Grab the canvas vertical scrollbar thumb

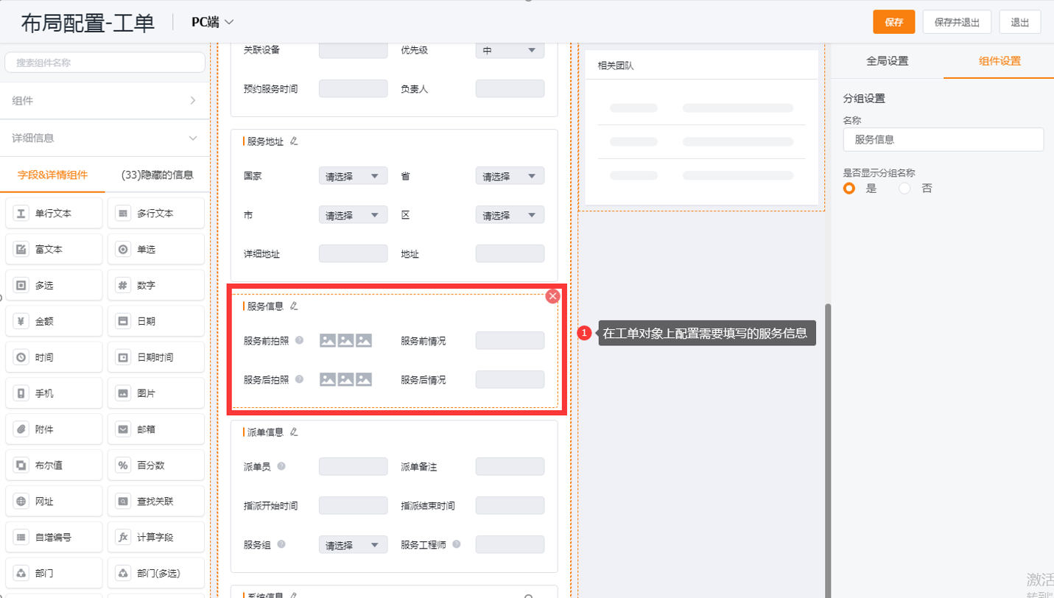pos(827,449)
